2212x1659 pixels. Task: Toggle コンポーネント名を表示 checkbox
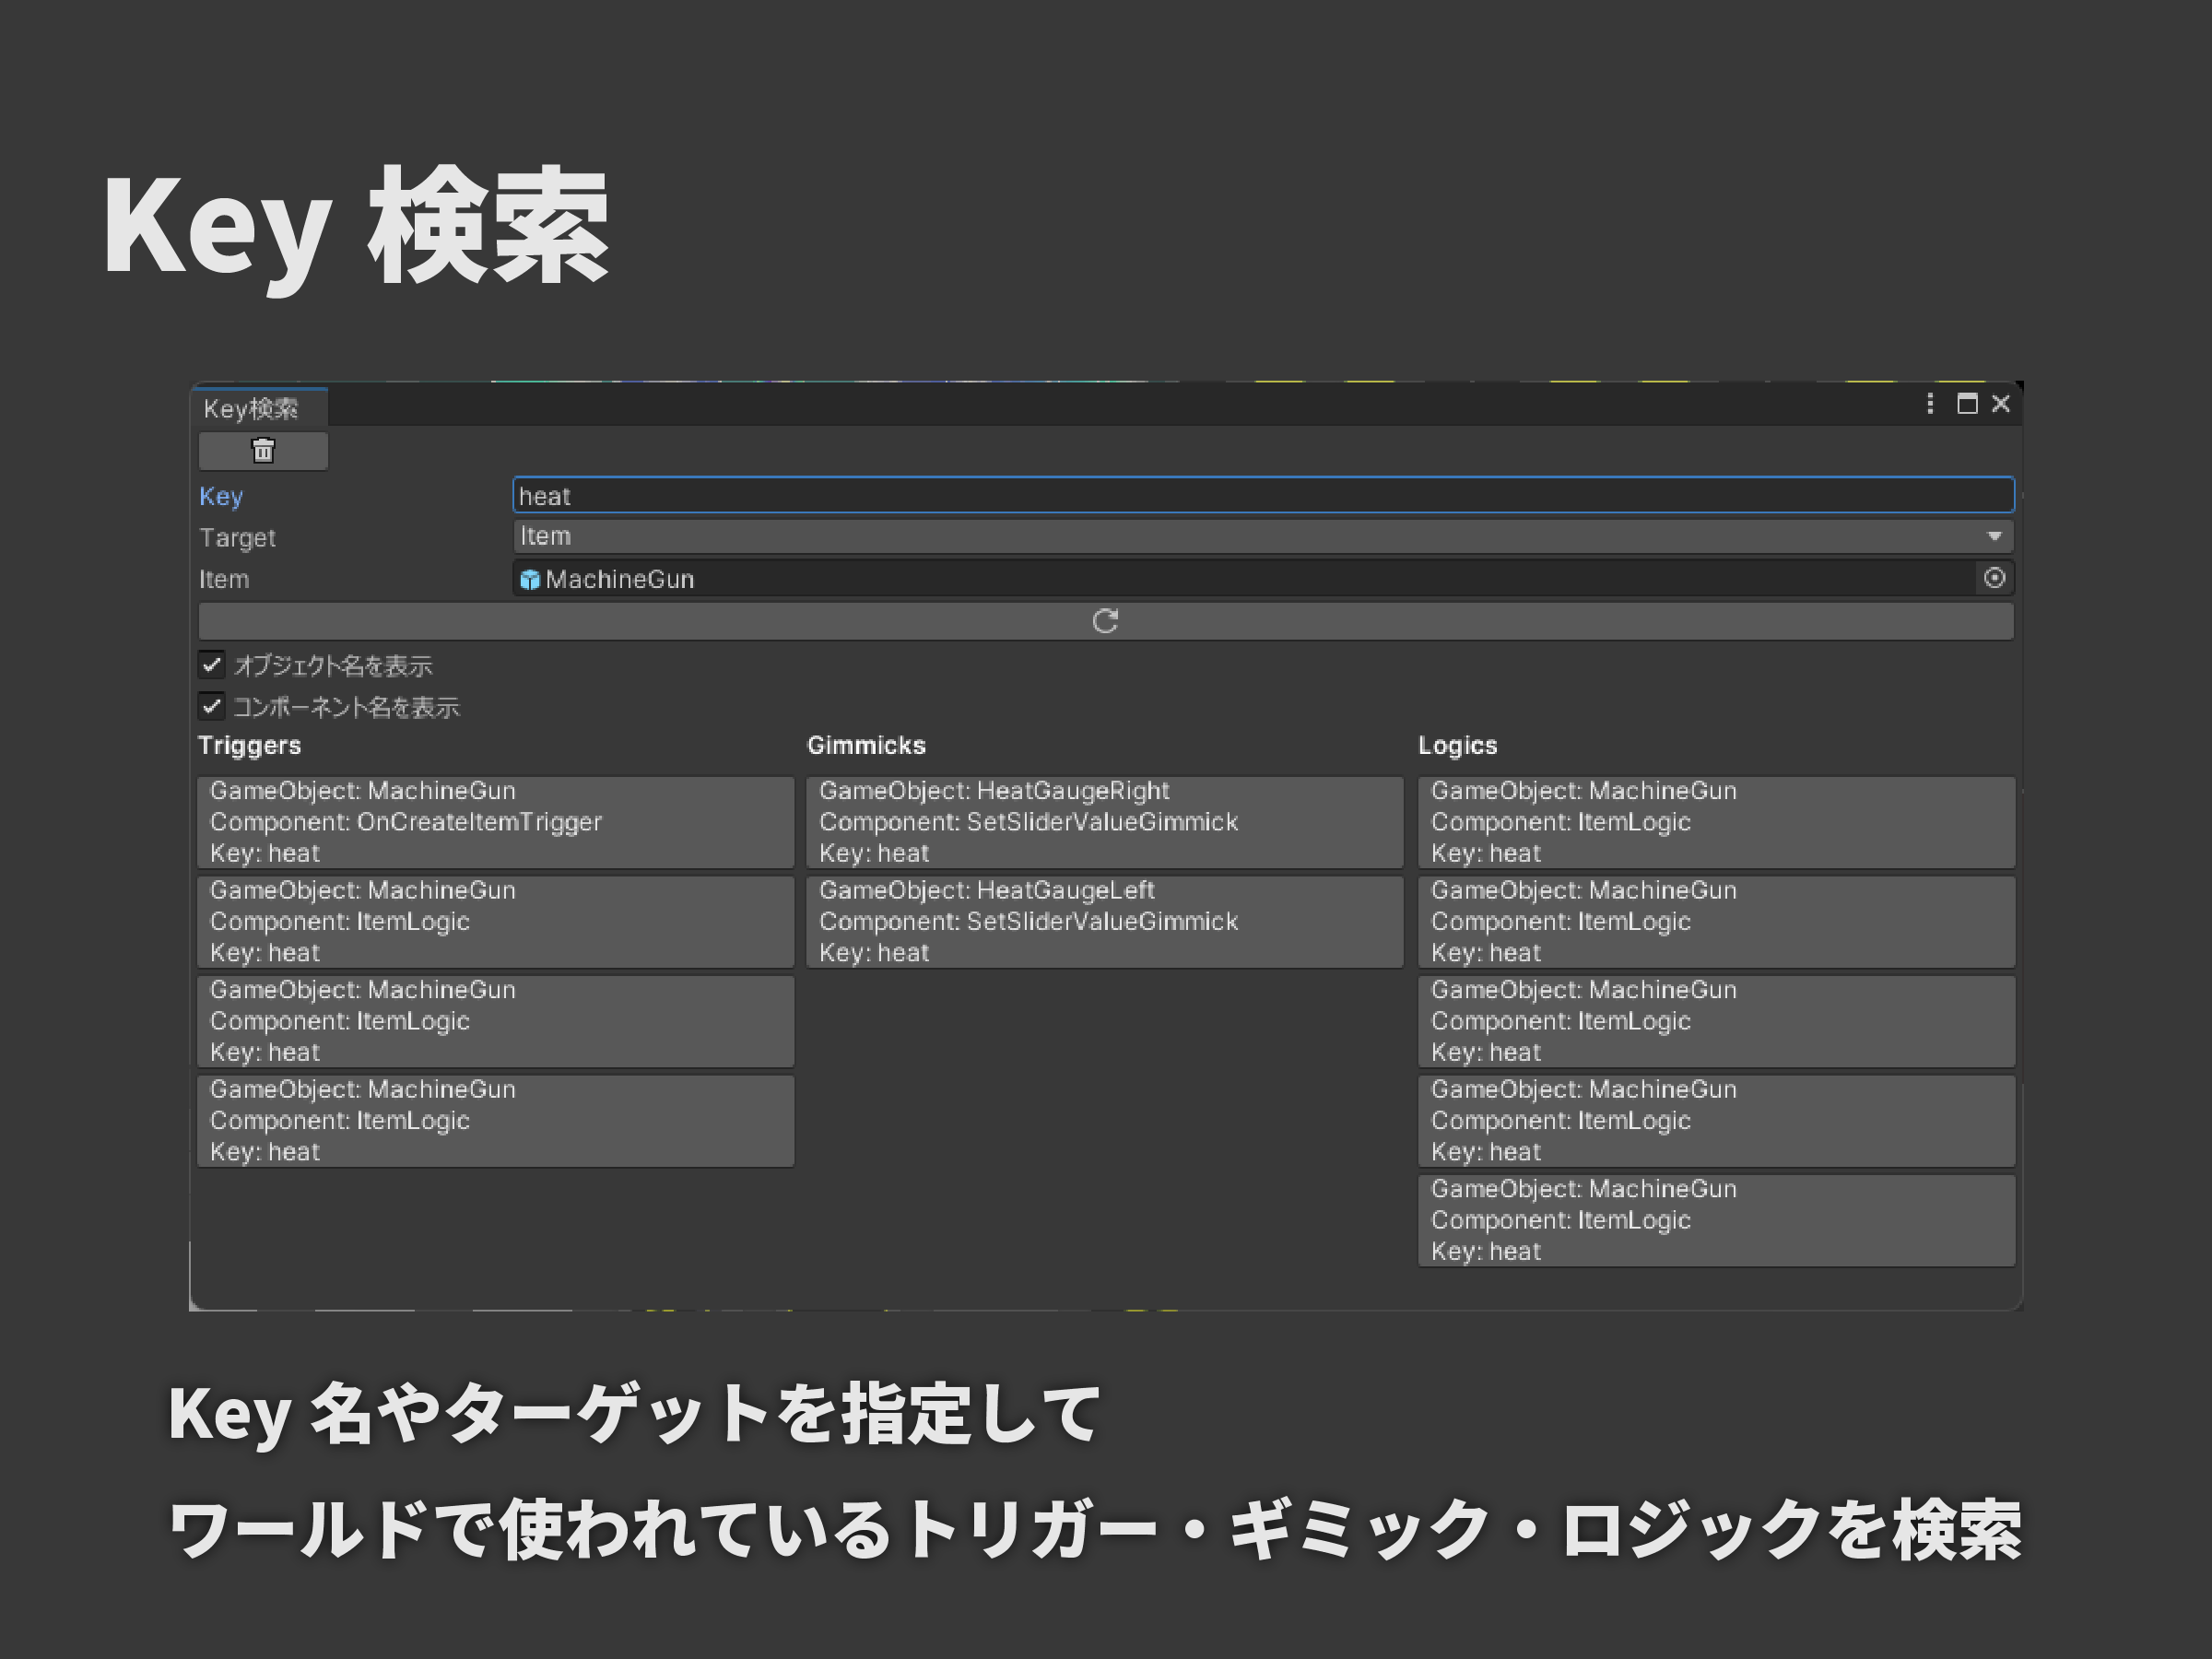tap(212, 707)
